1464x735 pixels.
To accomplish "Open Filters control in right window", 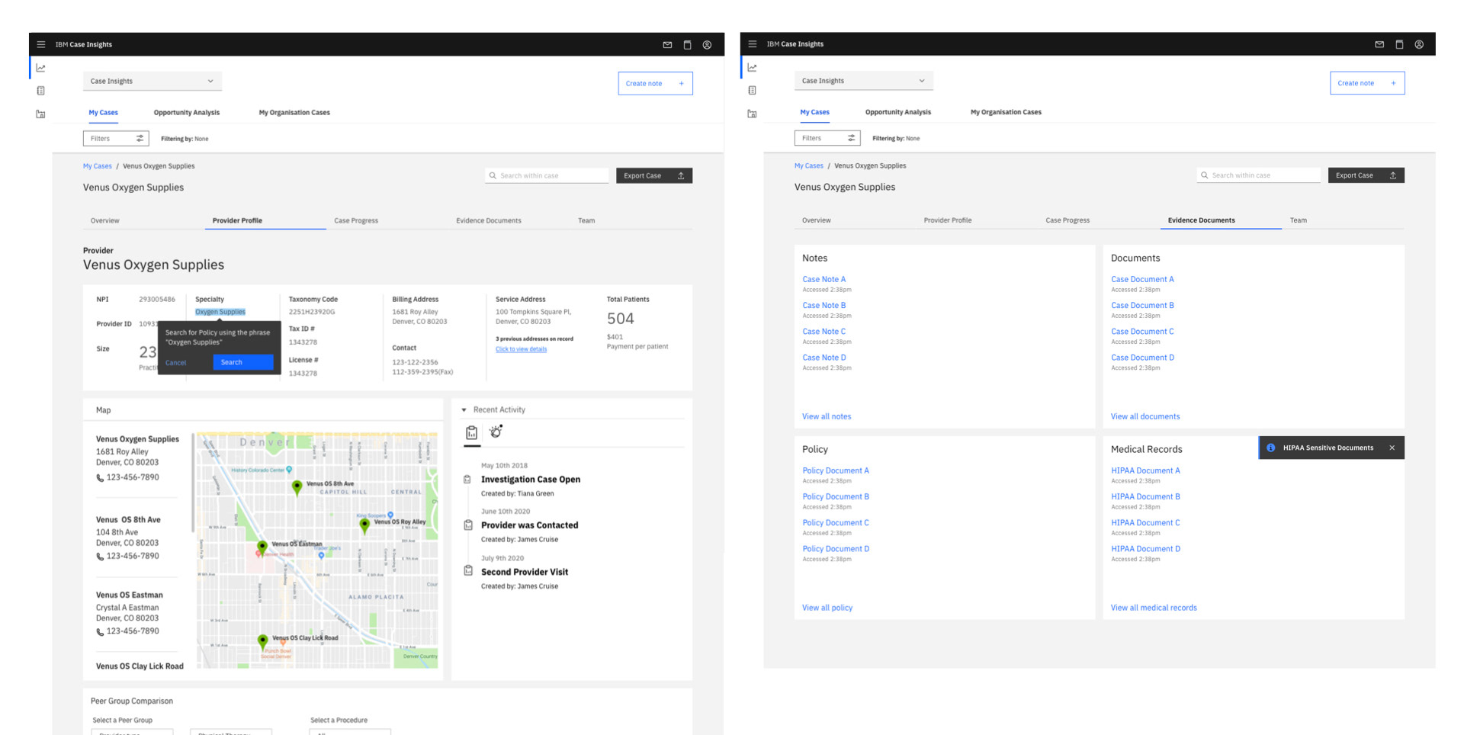I will [827, 138].
